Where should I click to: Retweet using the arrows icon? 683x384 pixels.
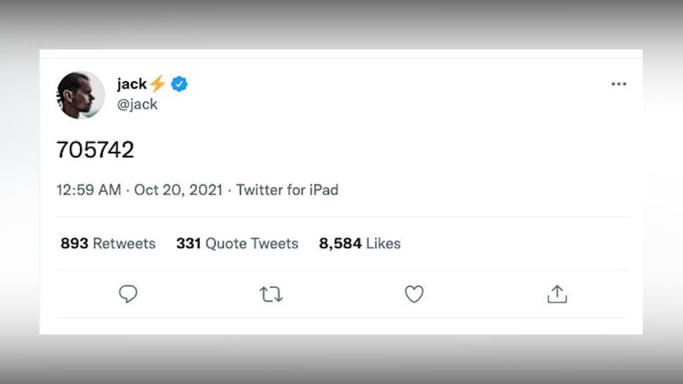271,294
